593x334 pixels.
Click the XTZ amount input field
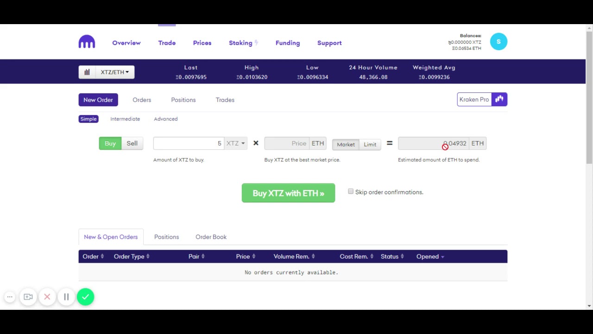(189, 143)
